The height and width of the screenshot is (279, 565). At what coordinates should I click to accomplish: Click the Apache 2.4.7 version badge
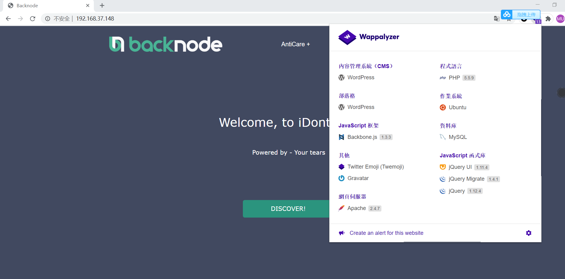click(x=375, y=208)
